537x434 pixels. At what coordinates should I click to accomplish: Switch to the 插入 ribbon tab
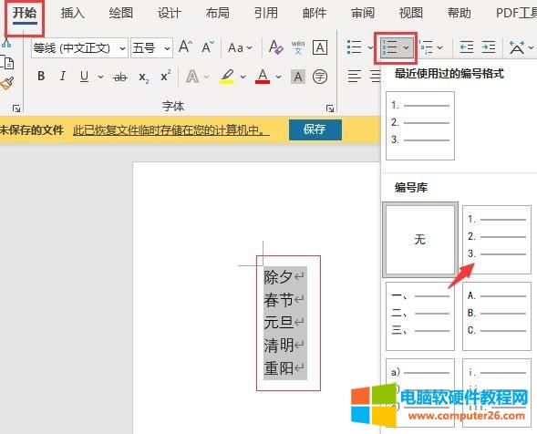pyautogui.click(x=73, y=13)
